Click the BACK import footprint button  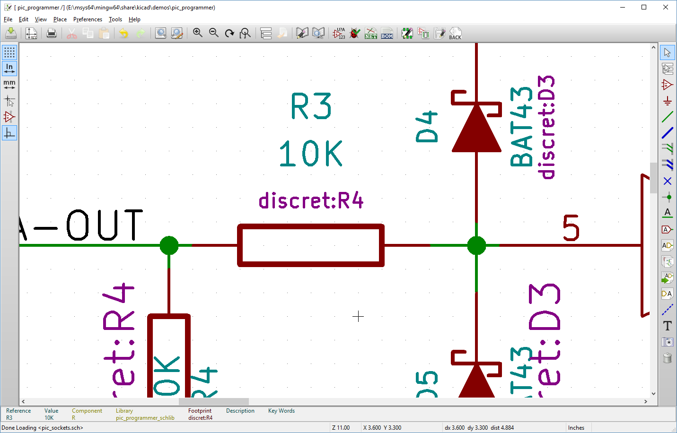pos(455,33)
